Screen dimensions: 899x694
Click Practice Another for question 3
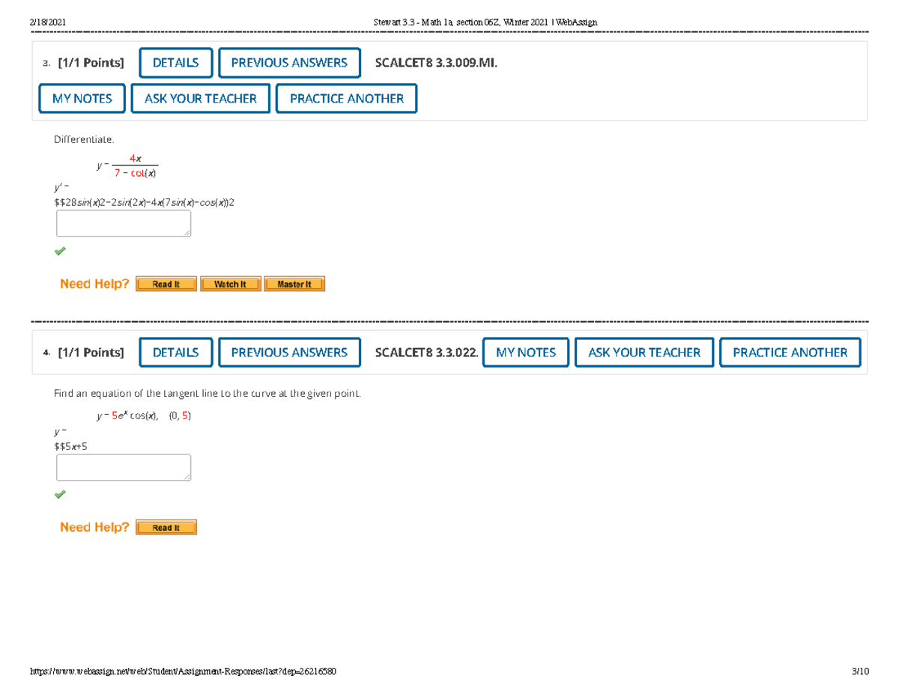click(x=346, y=99)
